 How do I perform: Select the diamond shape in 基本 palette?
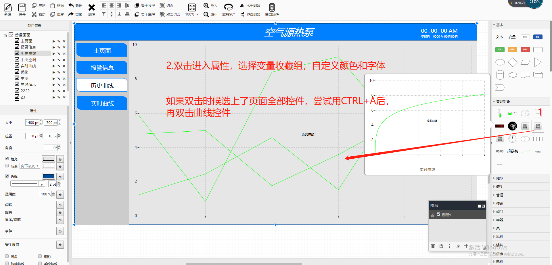(513, 62)
